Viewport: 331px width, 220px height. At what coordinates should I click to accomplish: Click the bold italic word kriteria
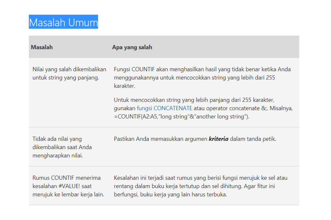219,139
